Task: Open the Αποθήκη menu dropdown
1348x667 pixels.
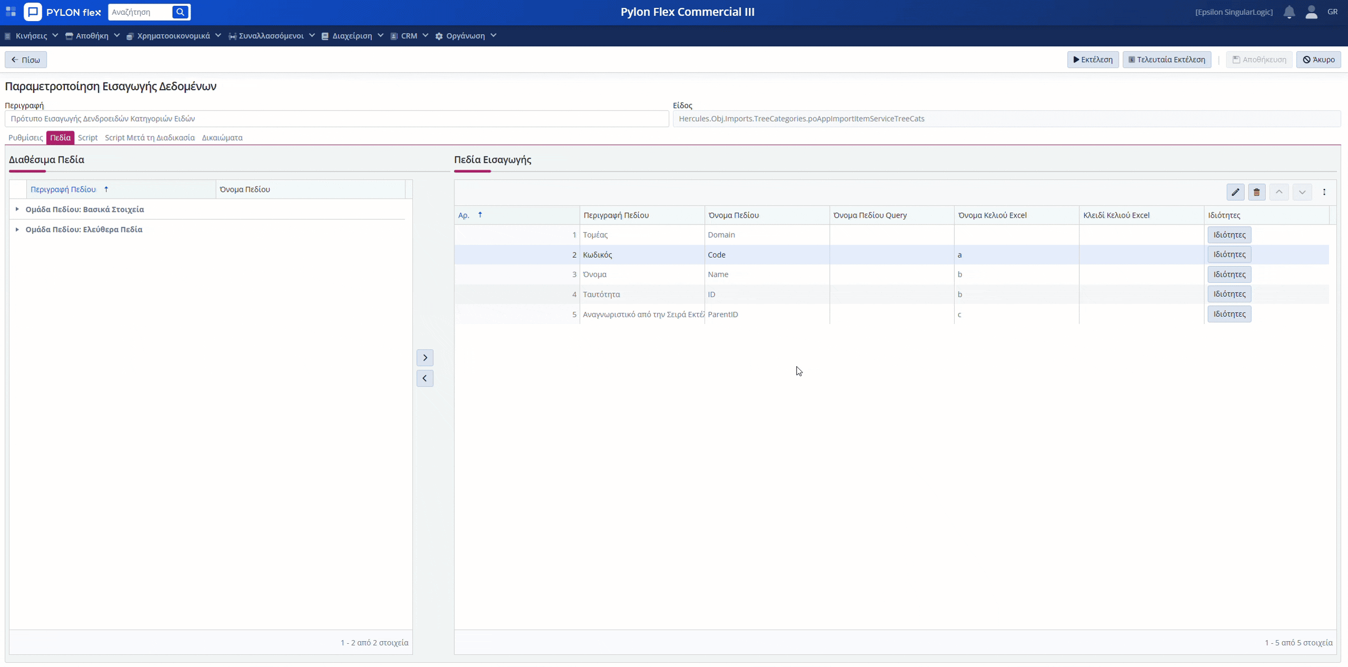Action: (x=93, y=36)
